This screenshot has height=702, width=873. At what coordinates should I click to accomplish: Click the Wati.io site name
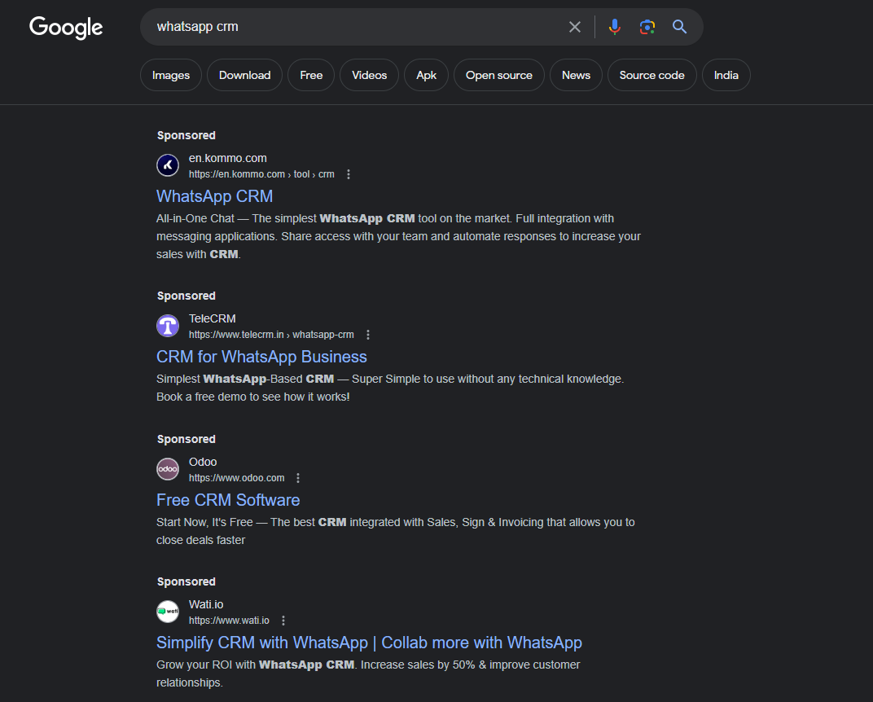[x=206, y=604]
